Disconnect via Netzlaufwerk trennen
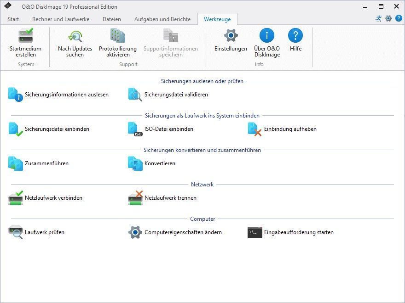Screen dimensions: 405x303 (x=162, y=198)
